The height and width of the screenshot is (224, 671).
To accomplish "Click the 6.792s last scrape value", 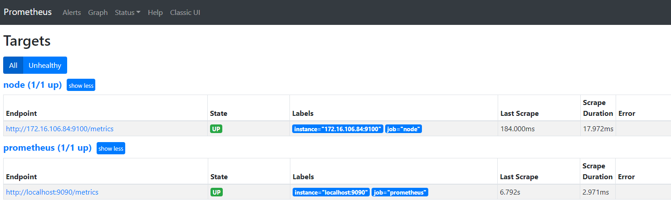I will click(x=510, y=192).
